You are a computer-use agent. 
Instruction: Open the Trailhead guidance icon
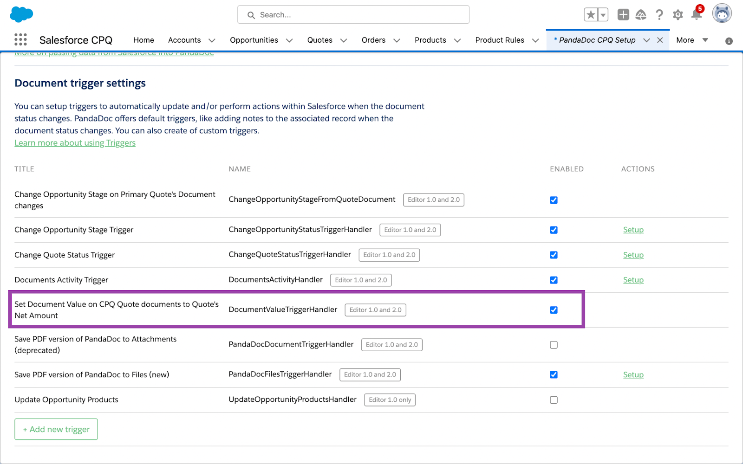(641, 15)
